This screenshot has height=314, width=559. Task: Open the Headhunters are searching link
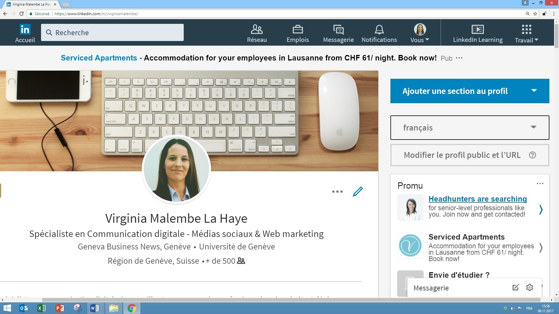[x=477, y=199]
